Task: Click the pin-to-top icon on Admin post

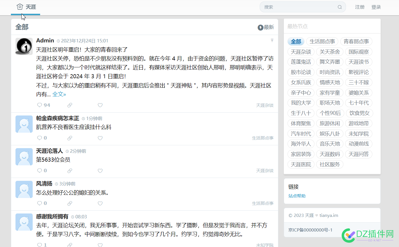Action: pos(272,41)
